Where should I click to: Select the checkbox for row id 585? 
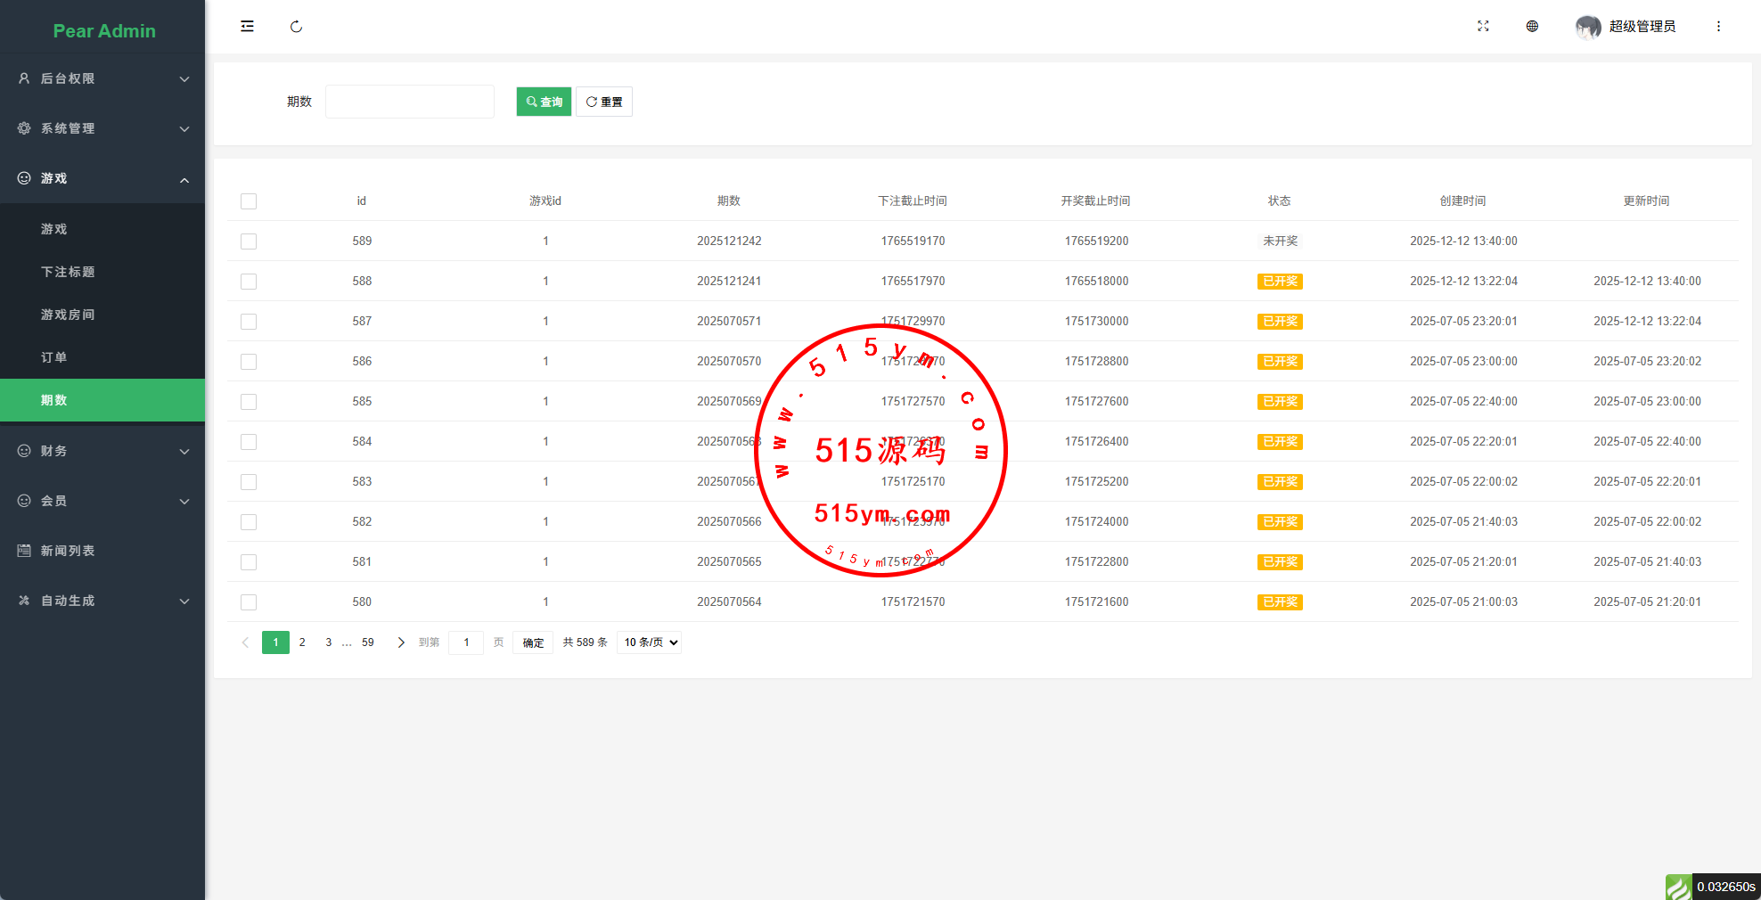tap(249, 402)
